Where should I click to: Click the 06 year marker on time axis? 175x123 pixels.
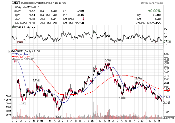(x=92, y=121)
